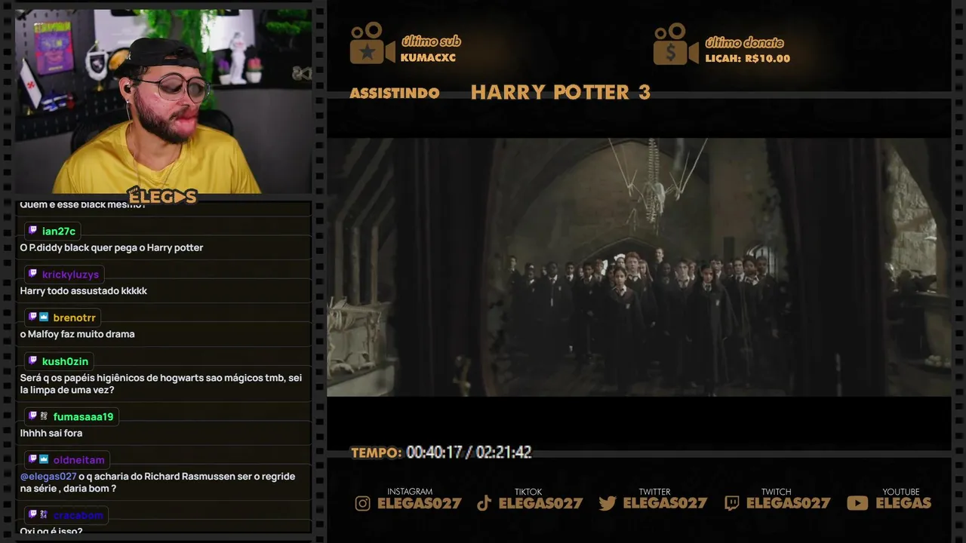966x543 pixels.
Task: Click the último donate heading
Action: click(x=743, y=42)
